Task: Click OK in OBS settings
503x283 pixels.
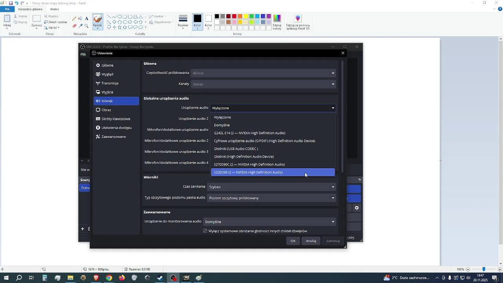Action: (293, 241)
